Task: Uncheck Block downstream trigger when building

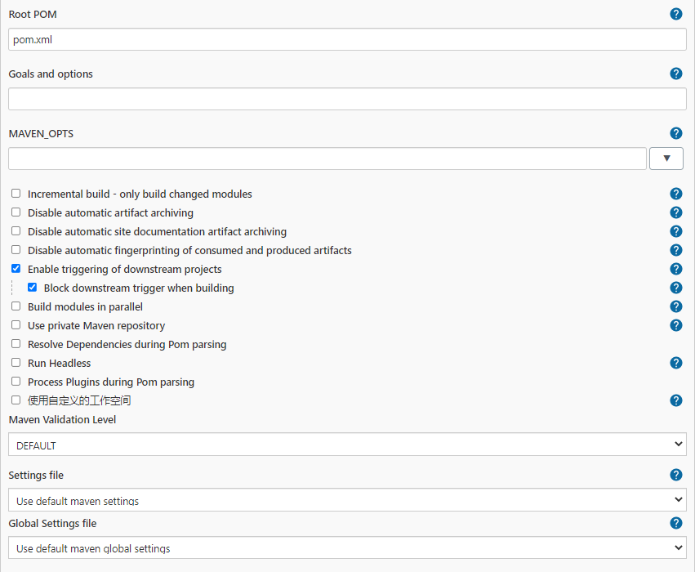Action: 33,288
